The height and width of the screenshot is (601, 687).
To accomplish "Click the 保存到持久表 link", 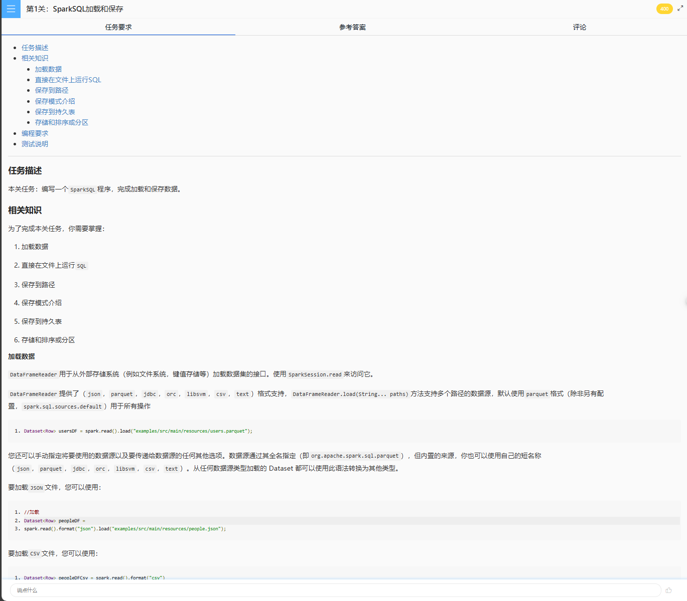I will point(55,112).
